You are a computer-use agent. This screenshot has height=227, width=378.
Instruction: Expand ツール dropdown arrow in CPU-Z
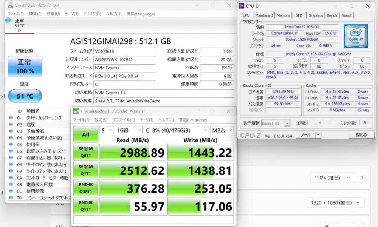pyautogui.click(x=318, y=135)
